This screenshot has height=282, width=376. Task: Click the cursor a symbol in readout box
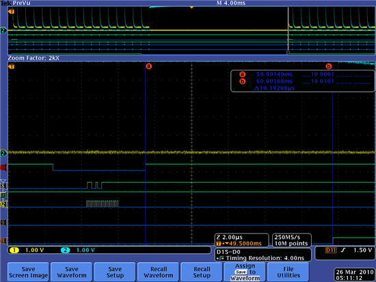tap(243, 75)
